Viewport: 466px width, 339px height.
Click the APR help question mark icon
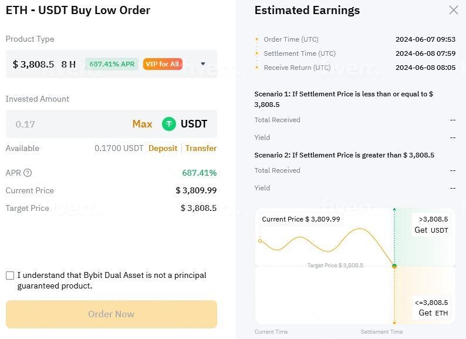(28, 173)
